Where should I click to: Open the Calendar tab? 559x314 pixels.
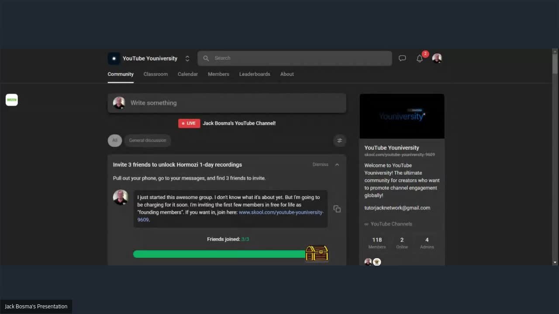(x=188, y=74)
